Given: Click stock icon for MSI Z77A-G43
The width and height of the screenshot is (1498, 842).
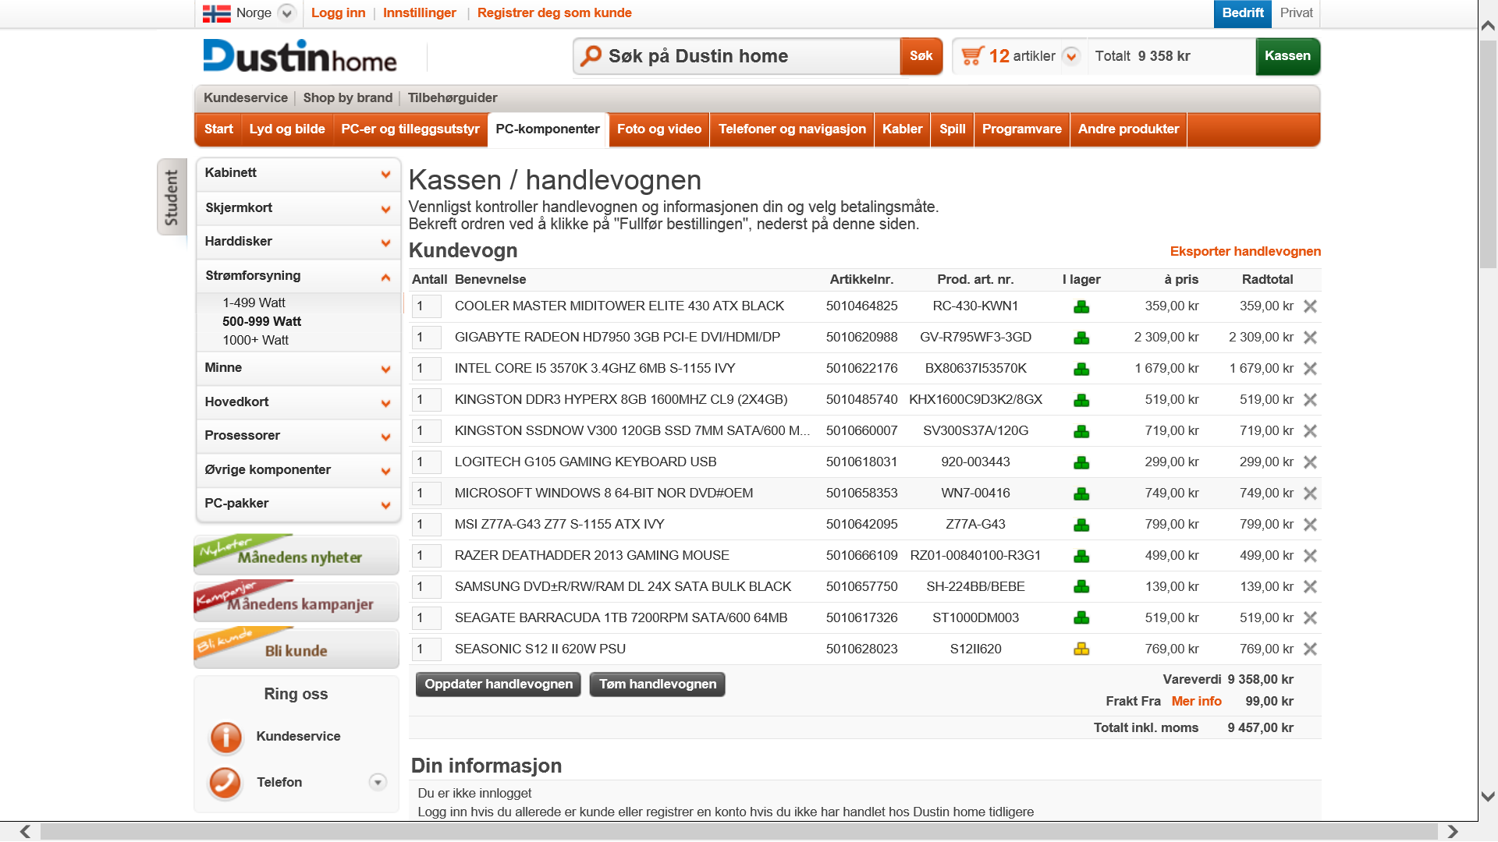Looking at the screenshot, I should 1081,525.
